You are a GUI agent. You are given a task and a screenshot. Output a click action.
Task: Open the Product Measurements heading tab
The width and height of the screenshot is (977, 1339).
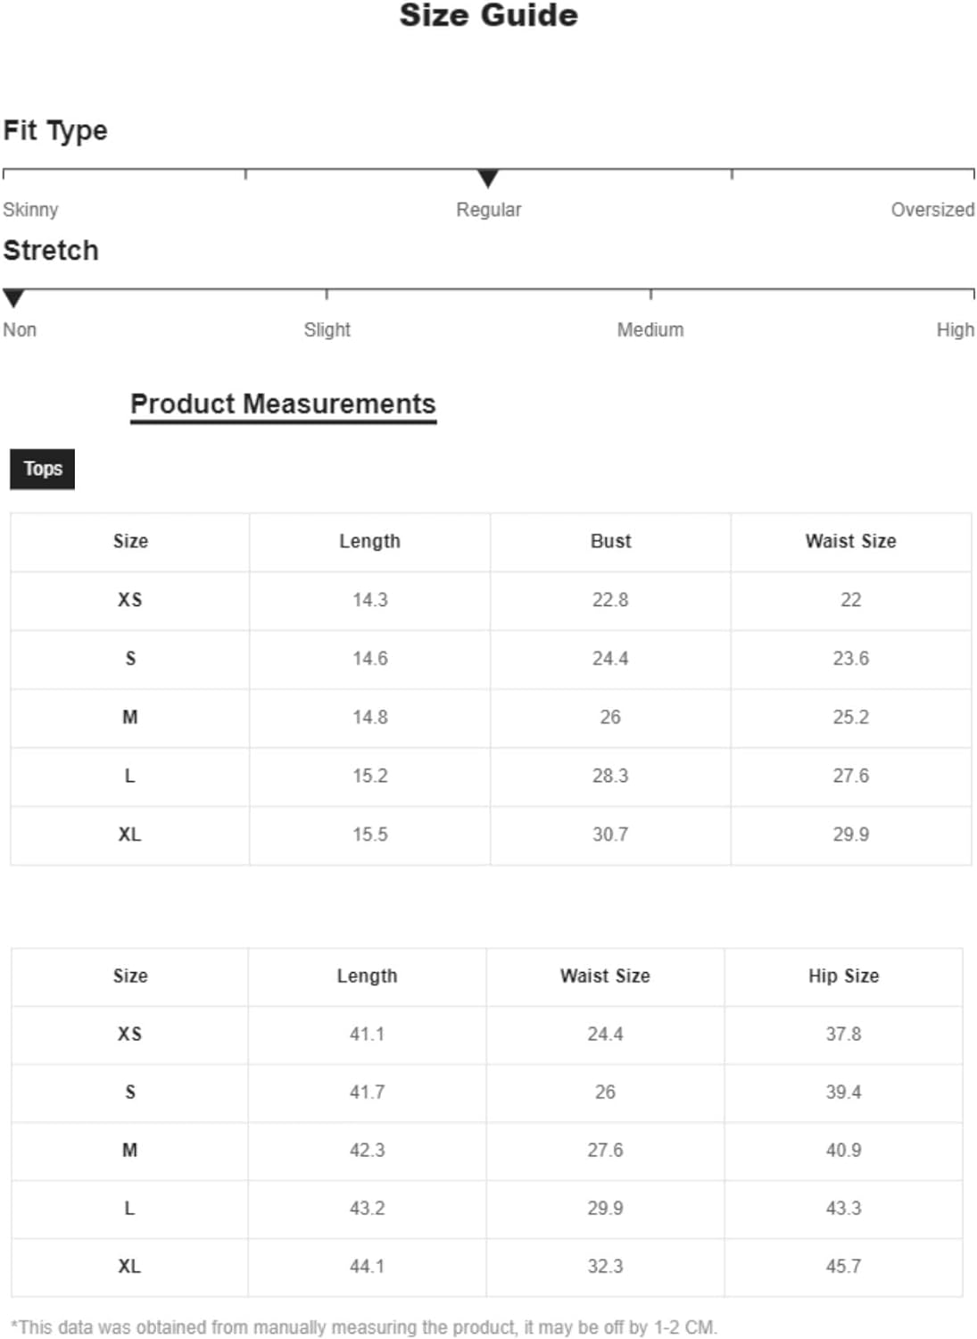click(x=283, y=404)
